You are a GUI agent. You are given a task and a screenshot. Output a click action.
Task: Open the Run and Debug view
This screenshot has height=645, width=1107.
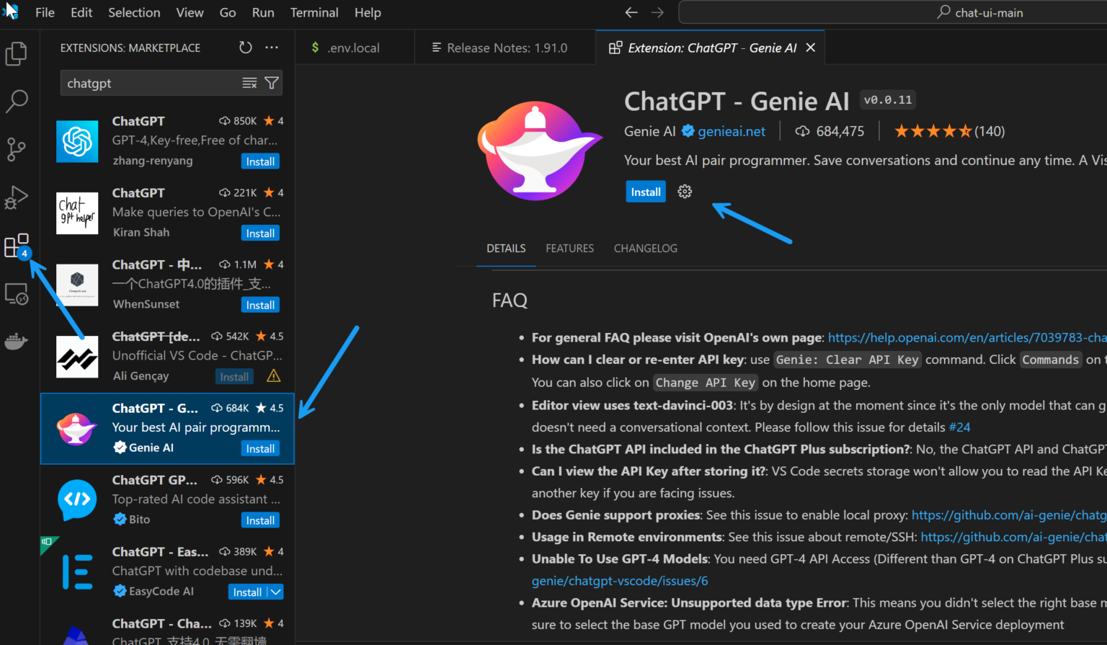(17, 197)
